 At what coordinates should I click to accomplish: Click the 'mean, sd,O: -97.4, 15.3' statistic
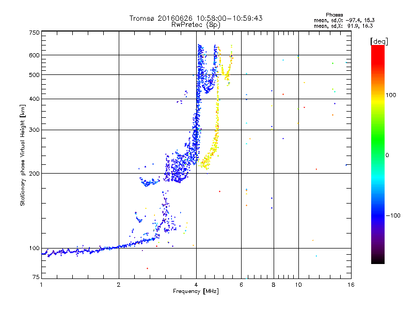344,20
